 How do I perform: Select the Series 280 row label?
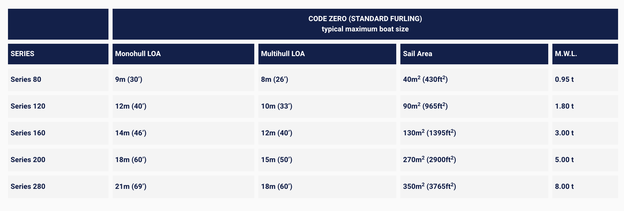(x=28, y=187)
